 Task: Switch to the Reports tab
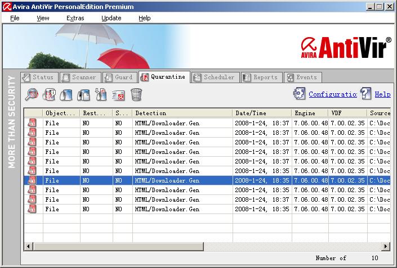click(x=261, y=78)
